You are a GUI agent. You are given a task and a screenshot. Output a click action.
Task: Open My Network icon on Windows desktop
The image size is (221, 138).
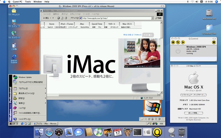[14, 35]
